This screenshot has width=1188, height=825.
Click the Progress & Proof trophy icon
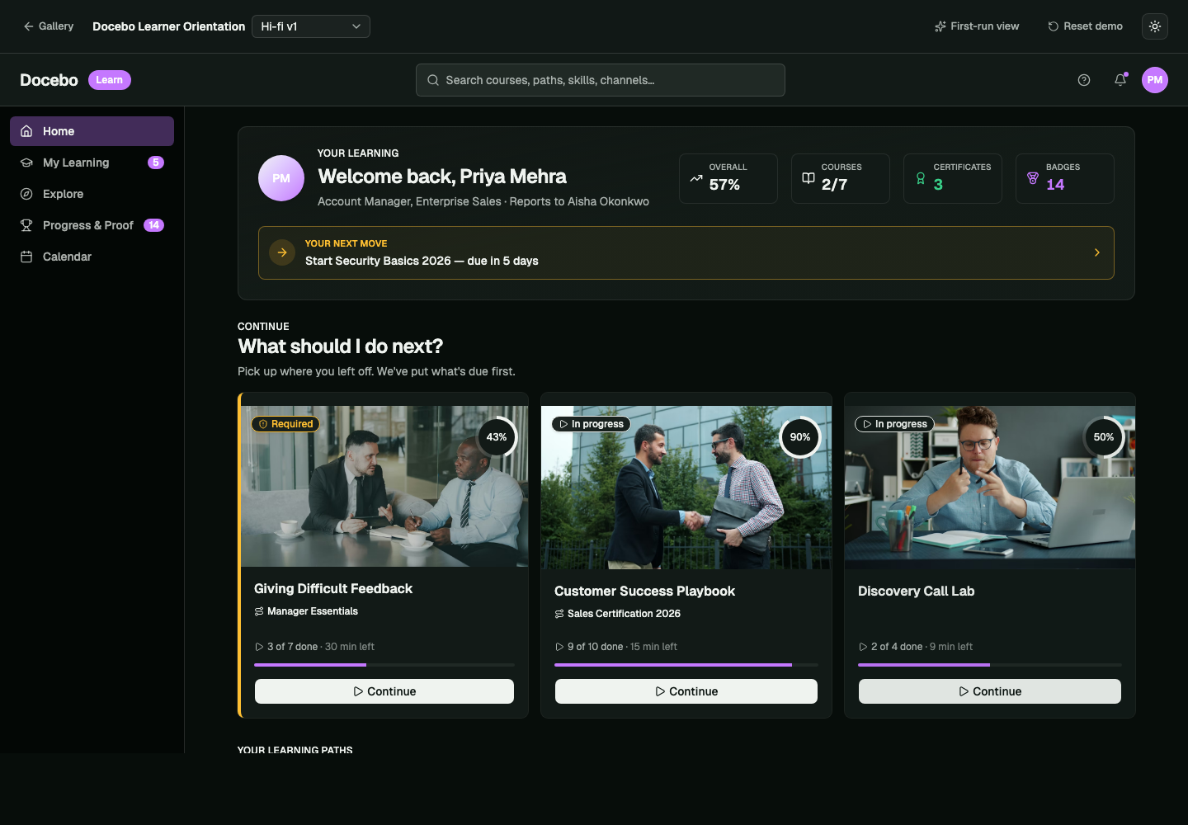point(26,225)
